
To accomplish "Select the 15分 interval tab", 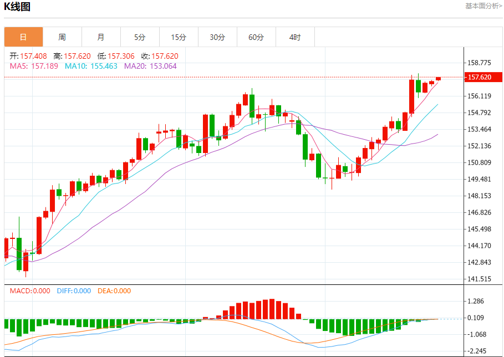I will coord(179,37).
